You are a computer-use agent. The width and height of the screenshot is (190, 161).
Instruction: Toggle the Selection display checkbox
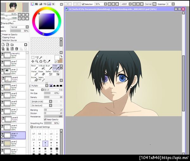click(x=83, y=4)
